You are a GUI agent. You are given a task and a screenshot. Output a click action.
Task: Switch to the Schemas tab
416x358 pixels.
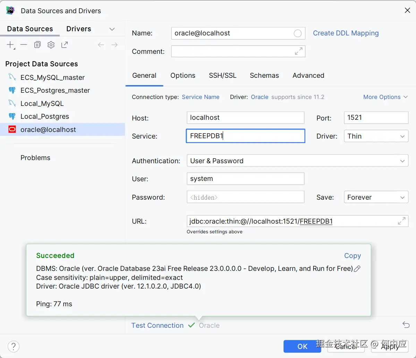pyautogui.click(x=264, y=75)
